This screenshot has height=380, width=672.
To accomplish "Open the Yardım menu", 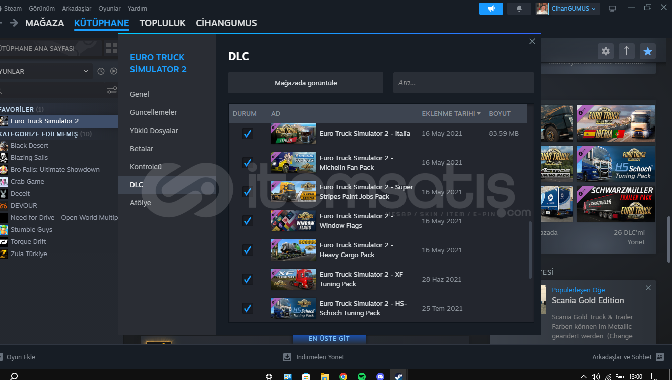I will click(x=138, y=9).
